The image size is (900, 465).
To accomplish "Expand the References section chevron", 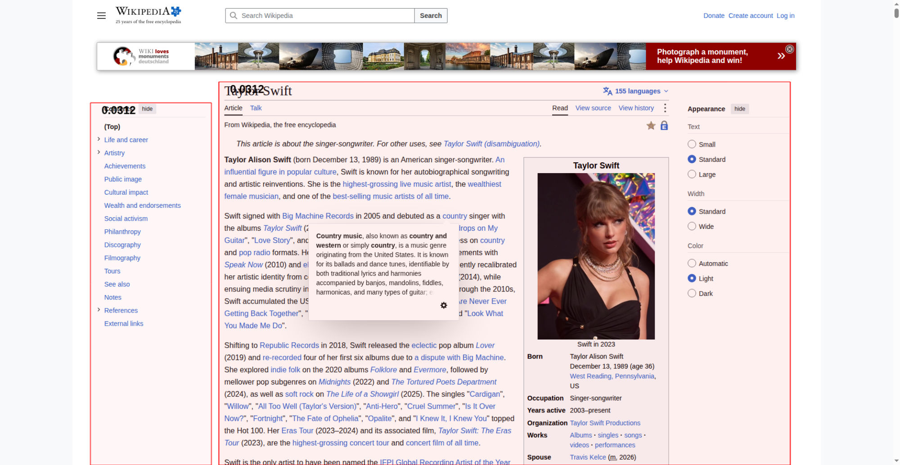I will [99, 310].
